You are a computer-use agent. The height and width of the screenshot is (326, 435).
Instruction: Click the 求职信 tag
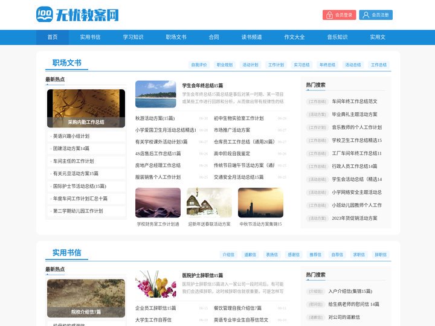pyautogui.click(x=359, y=255)
